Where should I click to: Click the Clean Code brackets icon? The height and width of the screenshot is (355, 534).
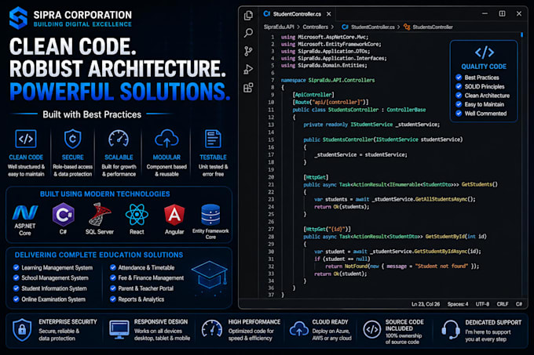click(x=26, y=139)
